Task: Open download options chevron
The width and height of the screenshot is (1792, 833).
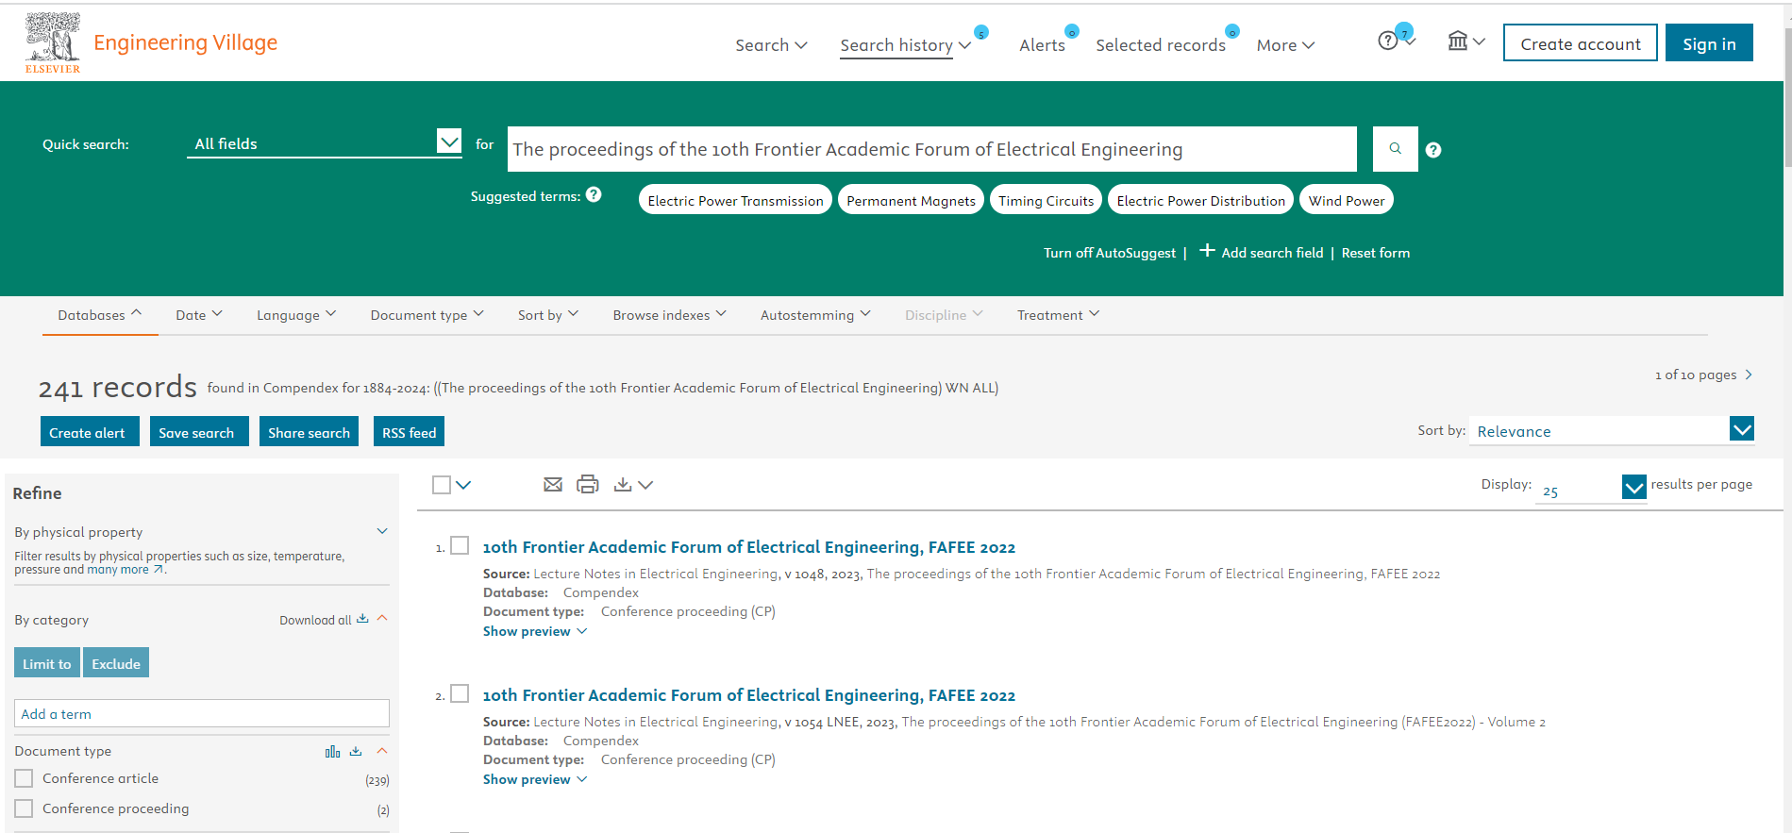Action: pos(645,485)
